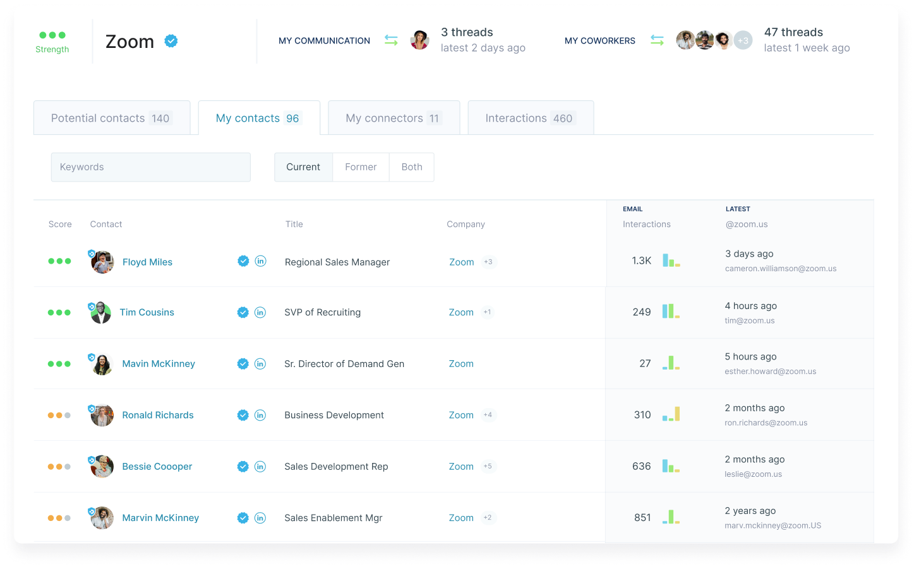Viewport: 914px width, 567px height.
Task: Open the Potential contacts tab
Action: (x=111, y=118)
